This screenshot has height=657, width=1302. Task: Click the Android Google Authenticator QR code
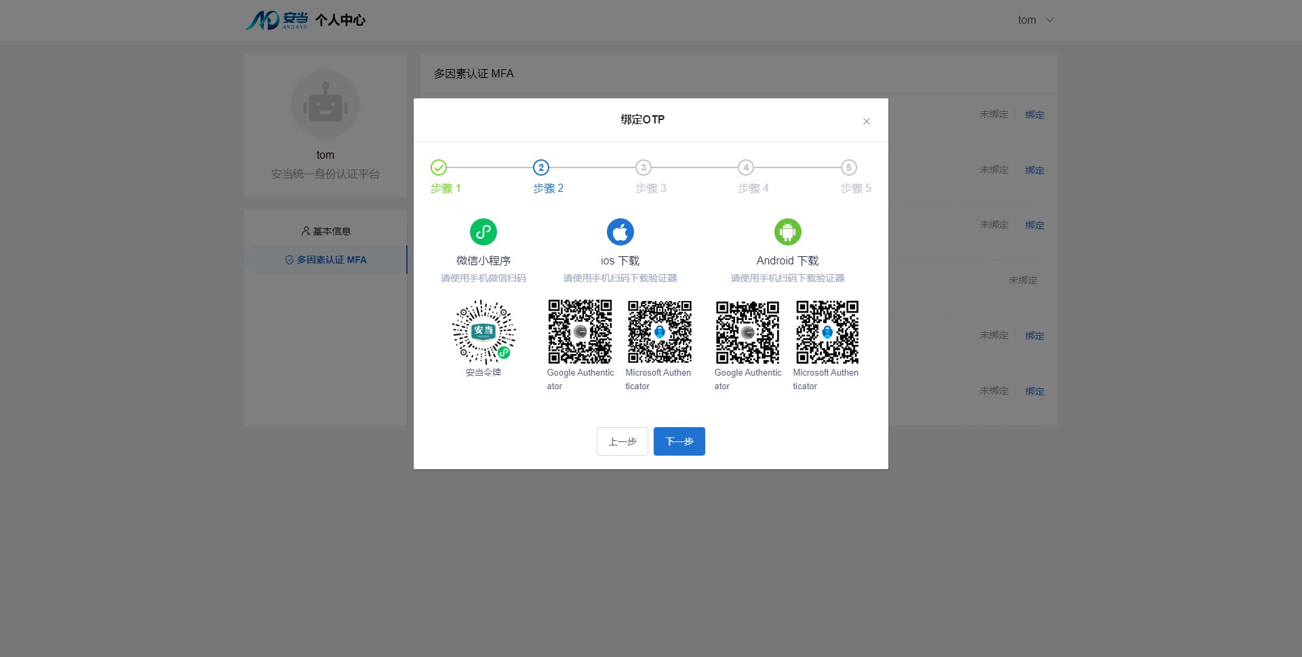tap(748, 332)
